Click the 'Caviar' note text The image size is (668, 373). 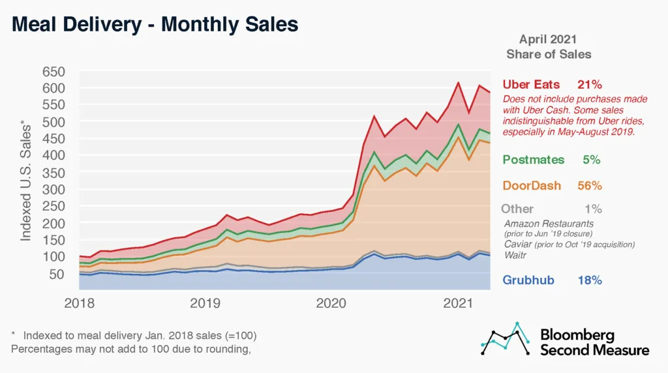[517, 244]
